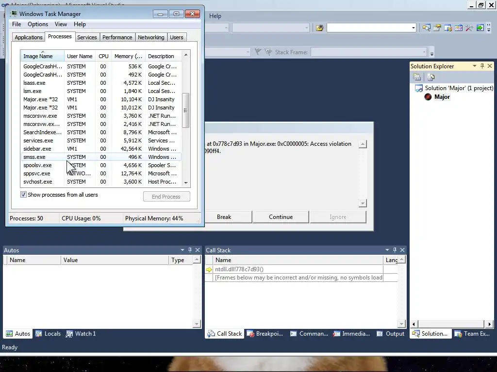
Task: Select the Major.exe *32 row using 10,104 K
Action: [x=101, y=99]
